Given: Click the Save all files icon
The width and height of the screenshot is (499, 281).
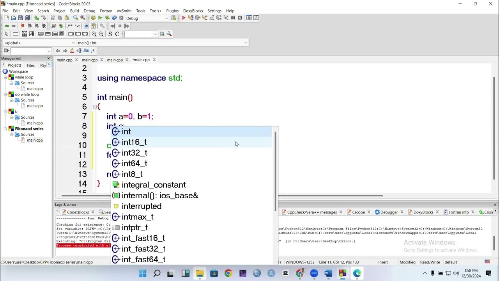Looking at the screenshot, I should (x=27, y=18).
